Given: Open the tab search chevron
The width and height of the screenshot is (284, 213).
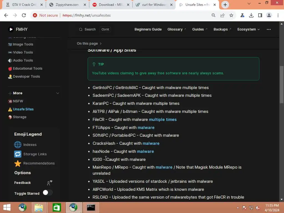Looking at the screenshot, I should (249, 4).
